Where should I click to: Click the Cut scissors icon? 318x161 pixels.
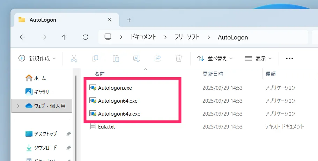(74, 58)
